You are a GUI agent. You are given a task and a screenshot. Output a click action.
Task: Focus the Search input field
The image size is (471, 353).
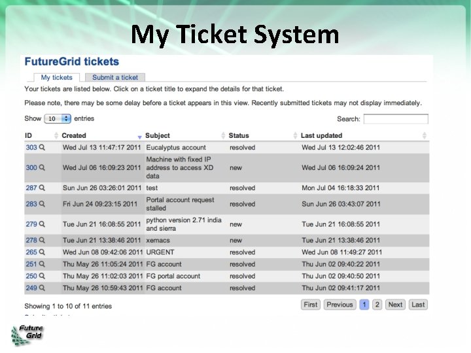click(396, 119)
